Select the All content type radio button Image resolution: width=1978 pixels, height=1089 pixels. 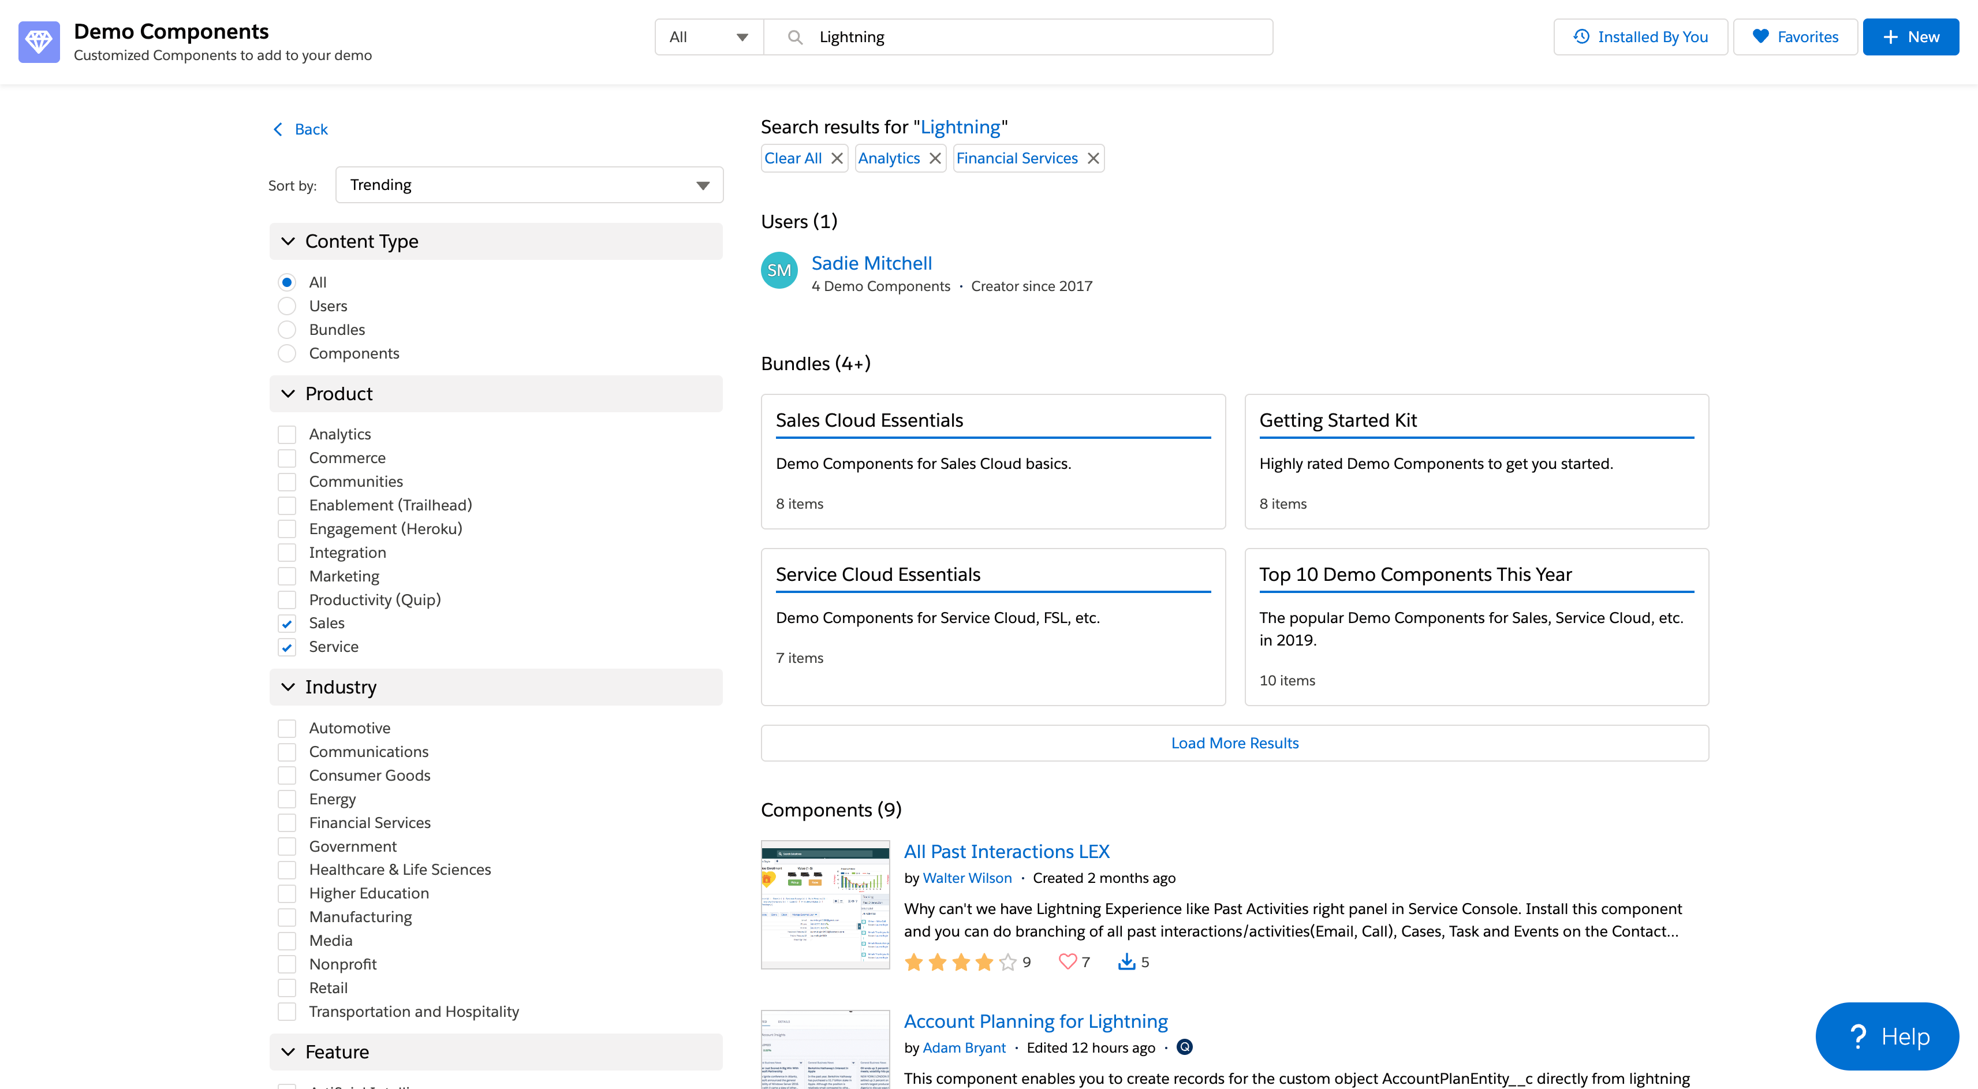click(286, 282)
